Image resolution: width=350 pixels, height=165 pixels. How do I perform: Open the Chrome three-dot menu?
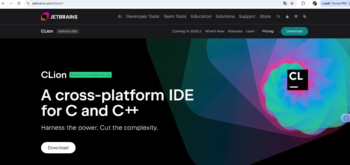[349, 3]
